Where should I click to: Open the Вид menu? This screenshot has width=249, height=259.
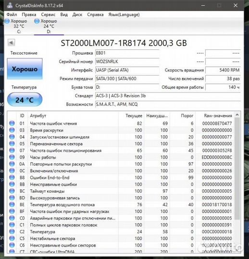tap(64, 15)
